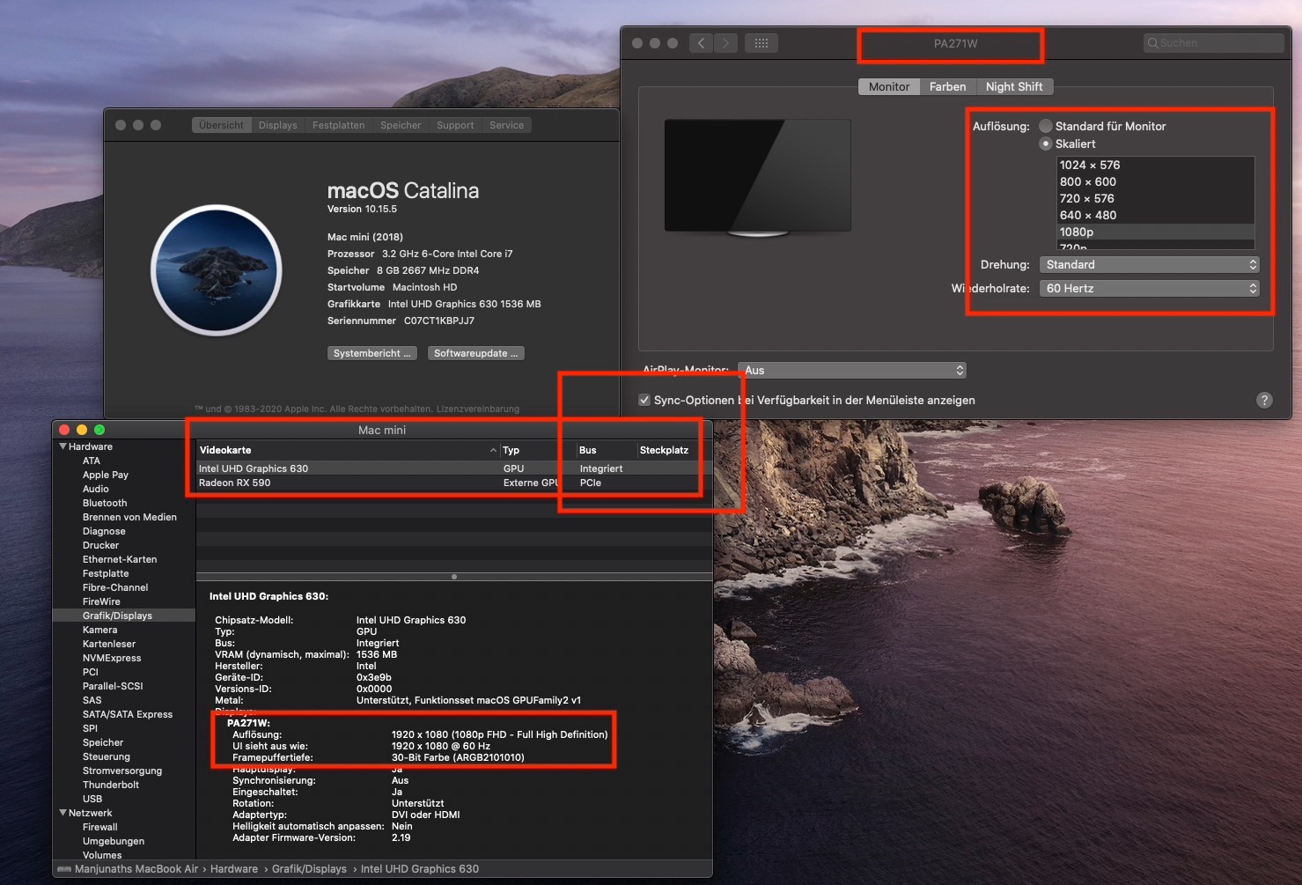
Task: Select Firewall under Netzwerk
Action: pyautogui.click(x=100, y=827)
